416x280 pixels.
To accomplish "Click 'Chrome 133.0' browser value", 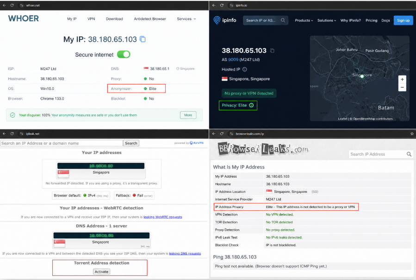I will click(52, 99).
